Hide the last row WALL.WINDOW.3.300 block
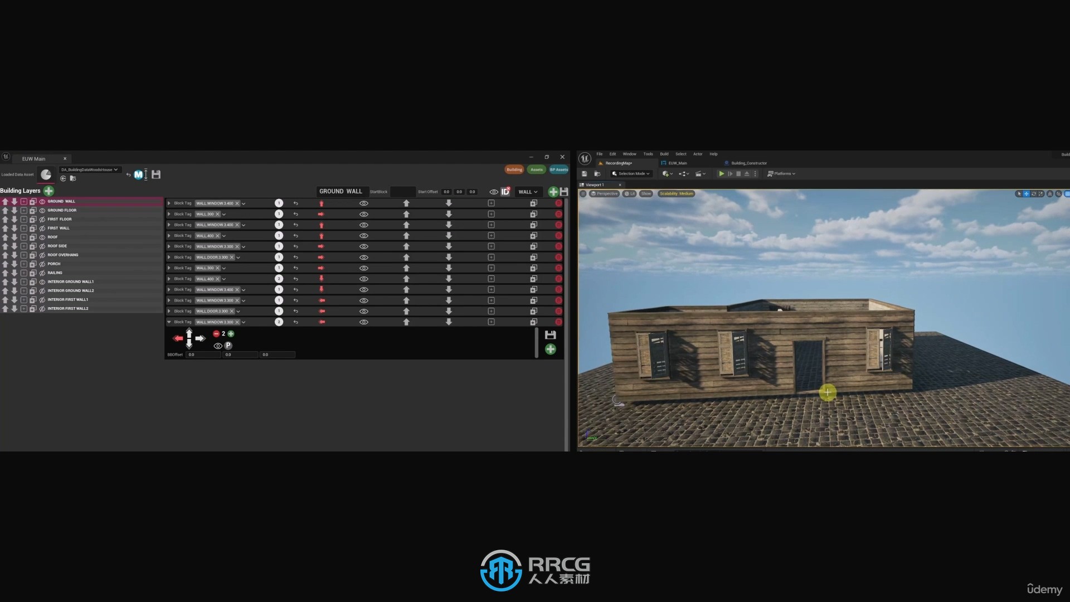Image resolution: width=1070 pixels, height=602 pixels. [x=364, y=322]
